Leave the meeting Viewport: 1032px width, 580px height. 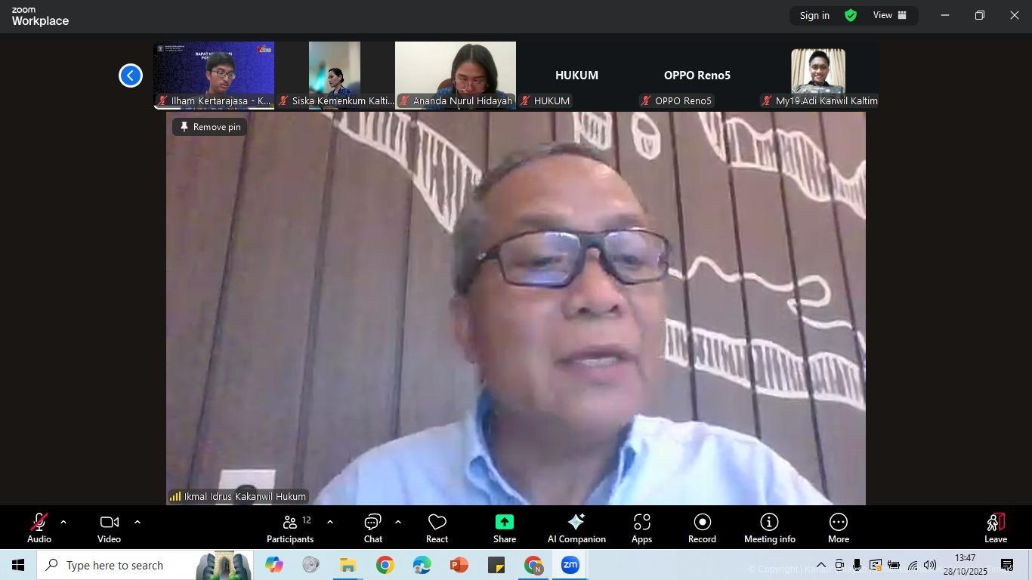click(995, 529)
